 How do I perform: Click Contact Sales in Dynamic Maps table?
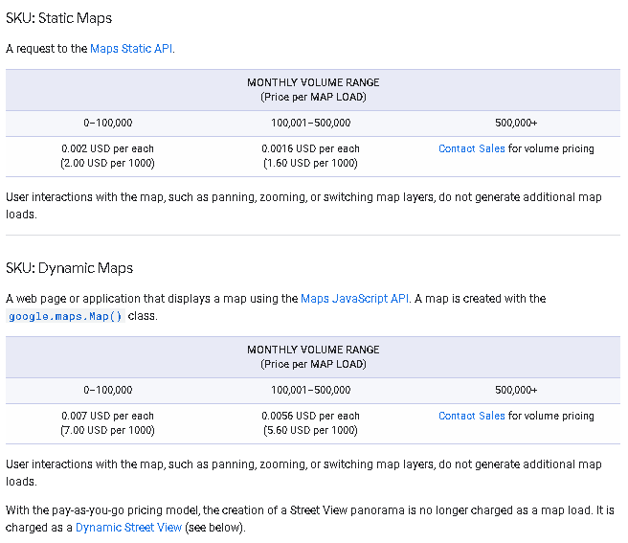point(471,416)
